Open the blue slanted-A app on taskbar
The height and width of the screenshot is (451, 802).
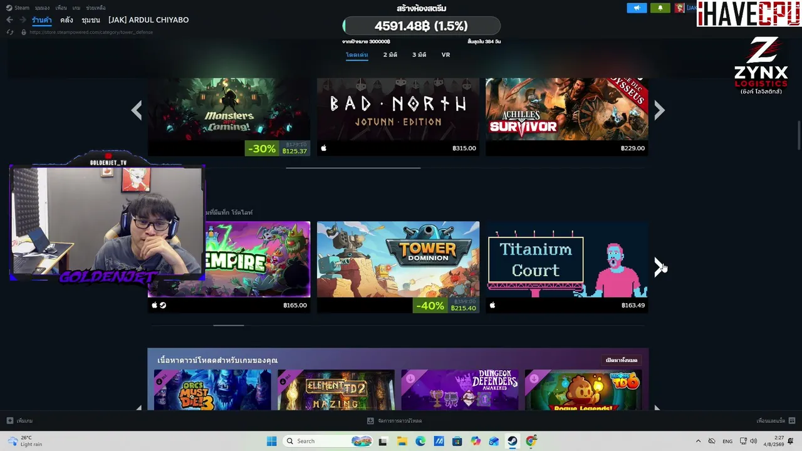click(x=439, y=441)
